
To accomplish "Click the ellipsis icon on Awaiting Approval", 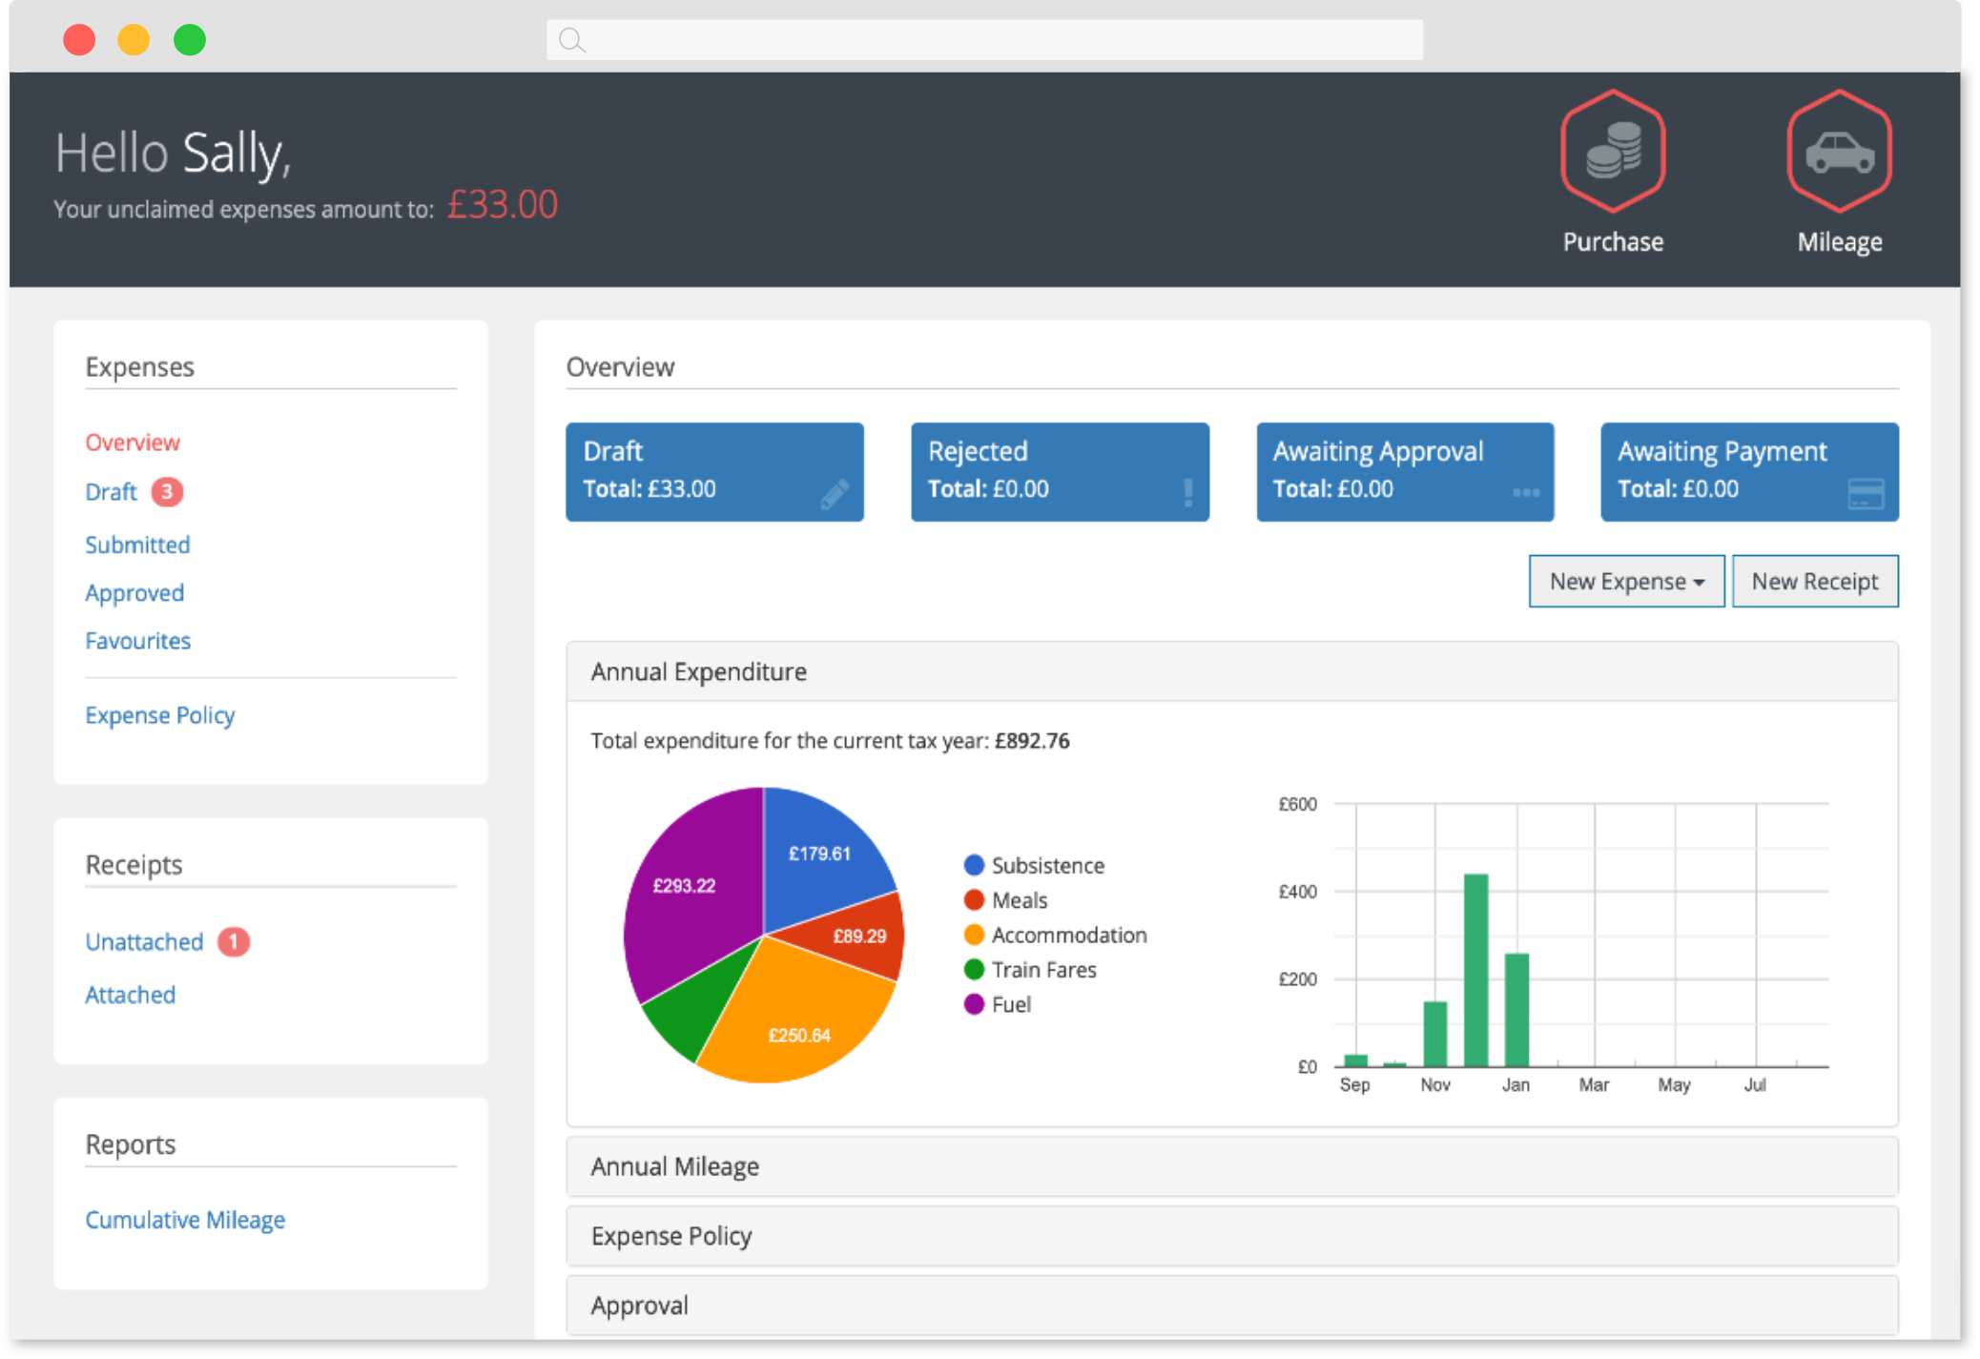I will point(1525,493).
